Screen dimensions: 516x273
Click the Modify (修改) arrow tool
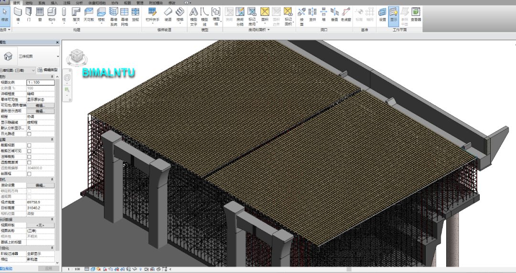pos(5,15)
